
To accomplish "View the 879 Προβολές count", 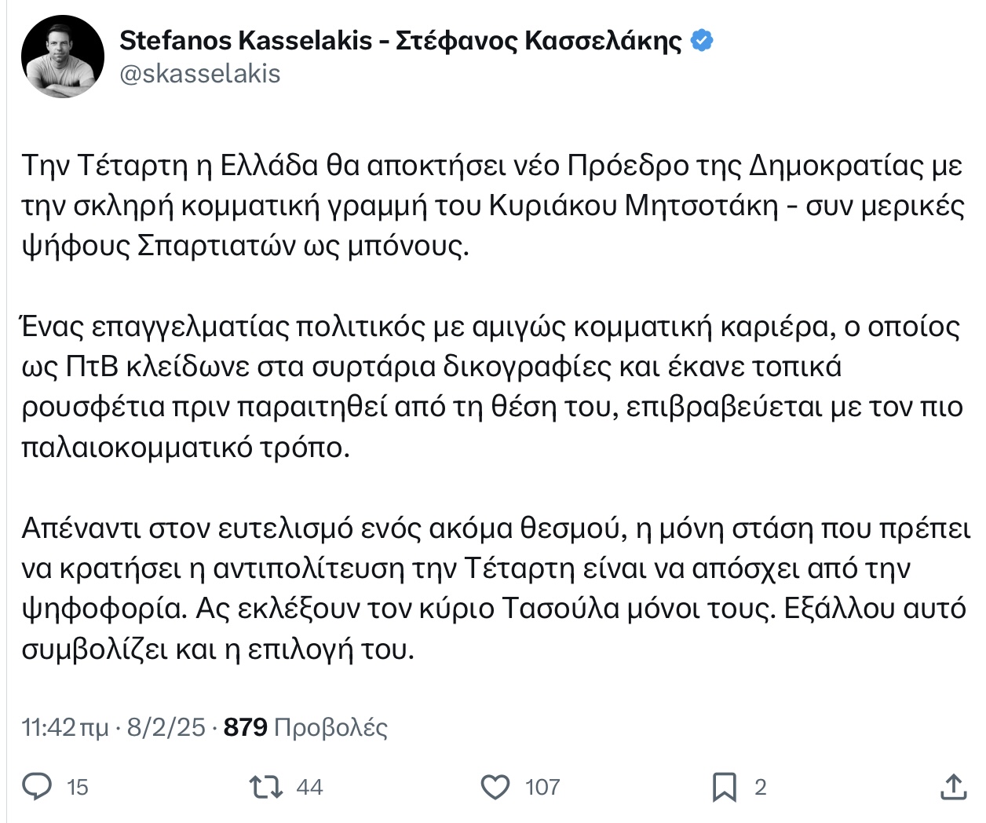I will [x=306, y=727].
